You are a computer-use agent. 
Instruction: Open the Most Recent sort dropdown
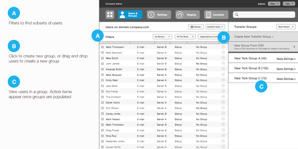(x=286, y=27)
